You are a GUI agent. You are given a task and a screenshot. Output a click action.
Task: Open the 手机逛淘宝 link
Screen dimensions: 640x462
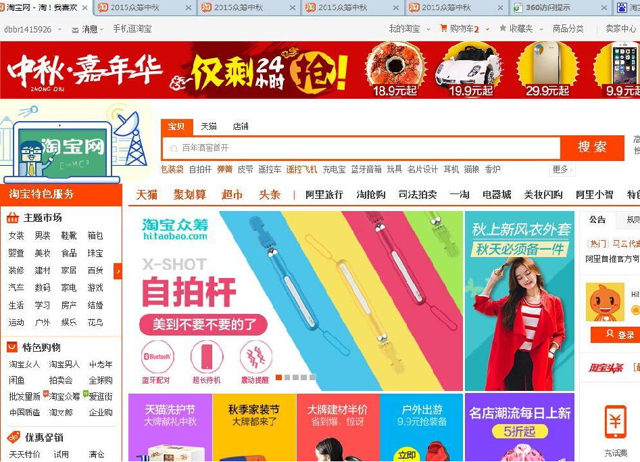pos(132,29)
